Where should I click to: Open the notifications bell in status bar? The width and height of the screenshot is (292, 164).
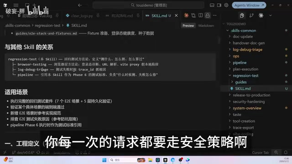click(x=286, y=153)
